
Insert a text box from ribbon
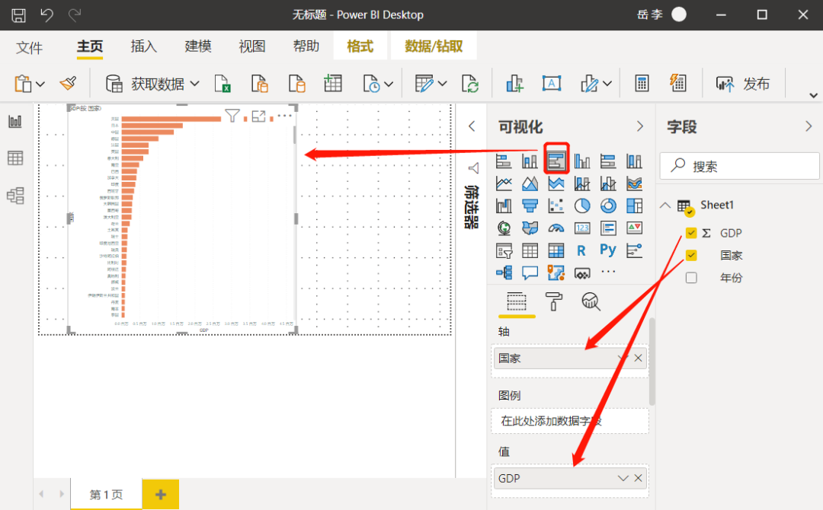tap(551, 83)
